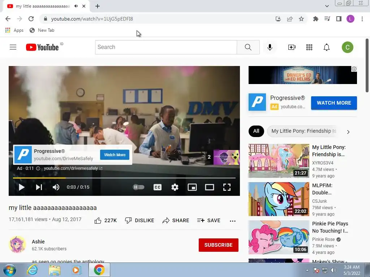Go to the YouTube home logo
This screenshot has height=277, width=370.
click(42, 47)
